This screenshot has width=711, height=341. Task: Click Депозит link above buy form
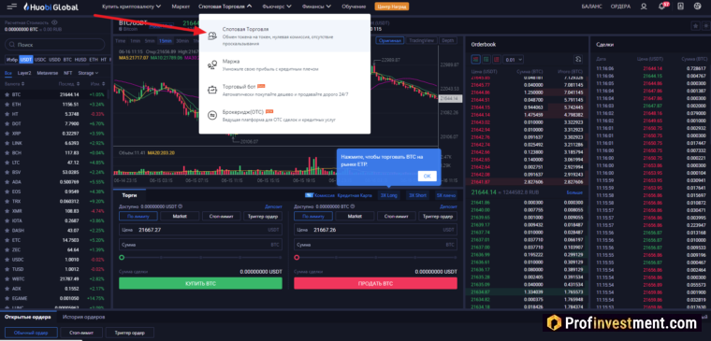(273, 206)
